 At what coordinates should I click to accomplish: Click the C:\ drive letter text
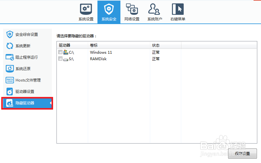tap(71, 52)
